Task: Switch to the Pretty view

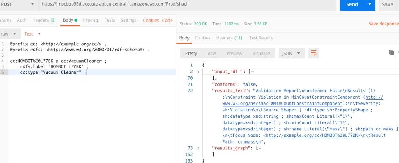Action: pyautogui.click(x=191, y=53)
